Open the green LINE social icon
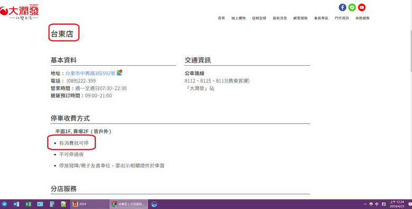The image size is (412, 209). pyautogui.click(x=352, y=7)
